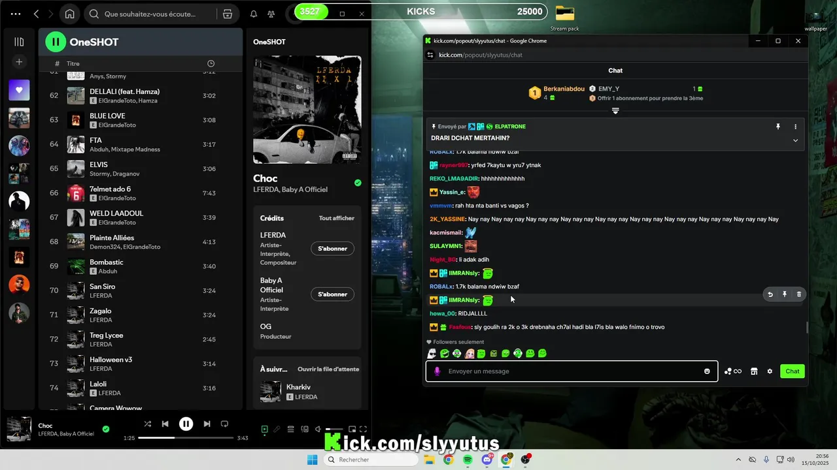Unpin the pinned message in Kick chat
The height and width of the screenshot is (470, 837).
point(778,127)
